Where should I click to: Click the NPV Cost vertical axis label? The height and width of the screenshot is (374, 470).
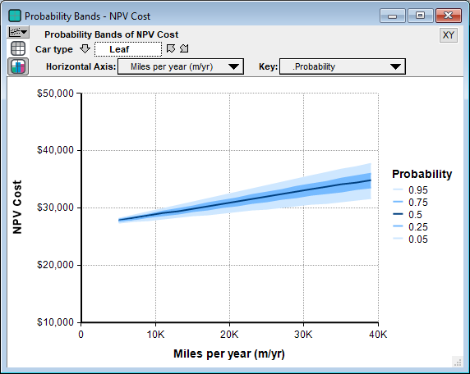17,207
